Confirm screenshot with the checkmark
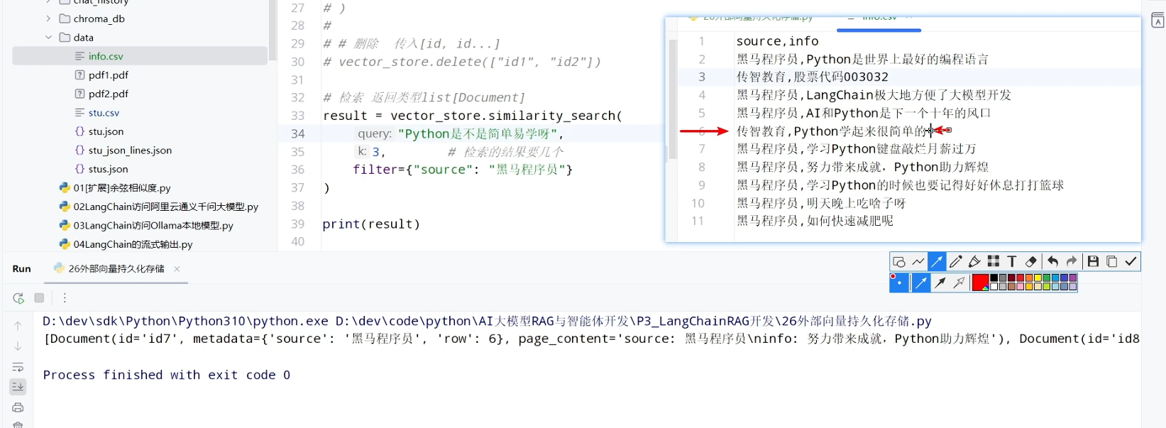Screen dimensions: 1166x428 [1131, 262]
